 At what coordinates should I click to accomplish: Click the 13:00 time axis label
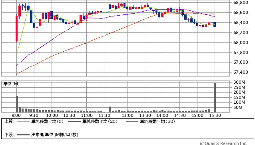127,115
